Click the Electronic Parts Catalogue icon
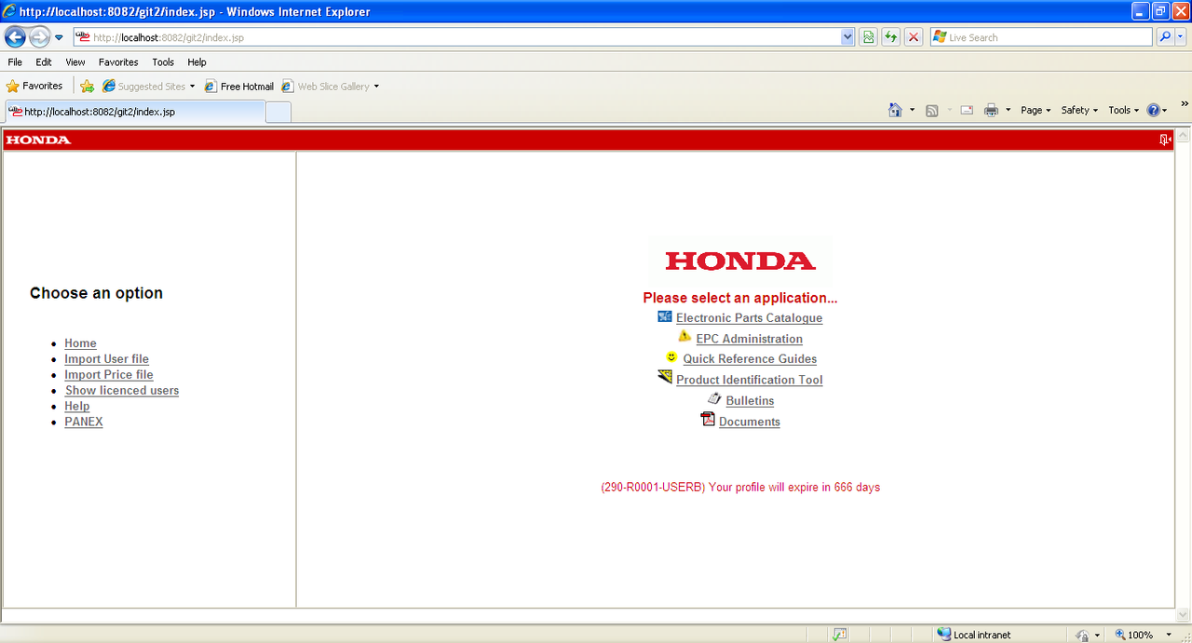The height and width of the screenshot is (643, 1192). pos(665,316)
